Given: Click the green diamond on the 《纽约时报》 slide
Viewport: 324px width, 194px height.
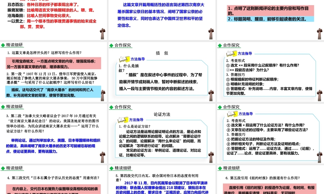Looking at the screenshot, I should click(x=220, y=168).
